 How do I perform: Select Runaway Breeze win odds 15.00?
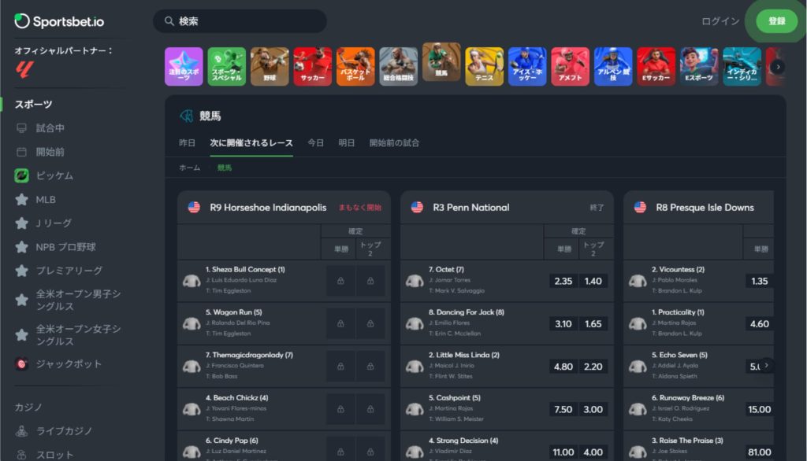[x=759, y=409]
